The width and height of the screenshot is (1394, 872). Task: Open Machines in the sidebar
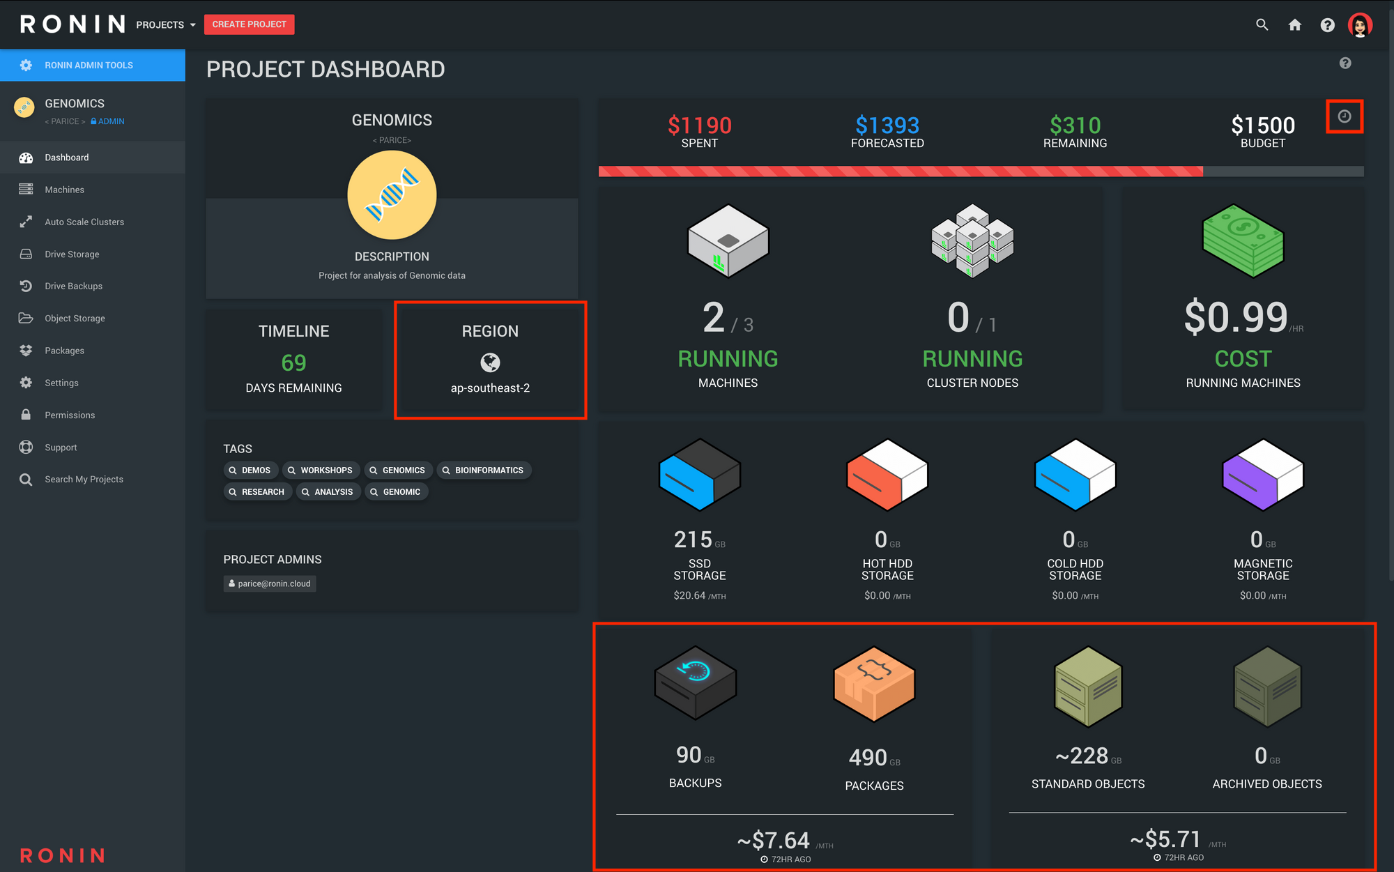click(x=64, y=190)
